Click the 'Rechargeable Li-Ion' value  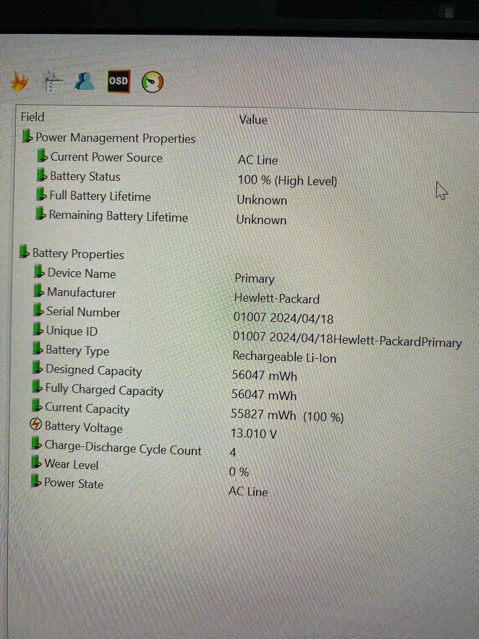point(284,357)
